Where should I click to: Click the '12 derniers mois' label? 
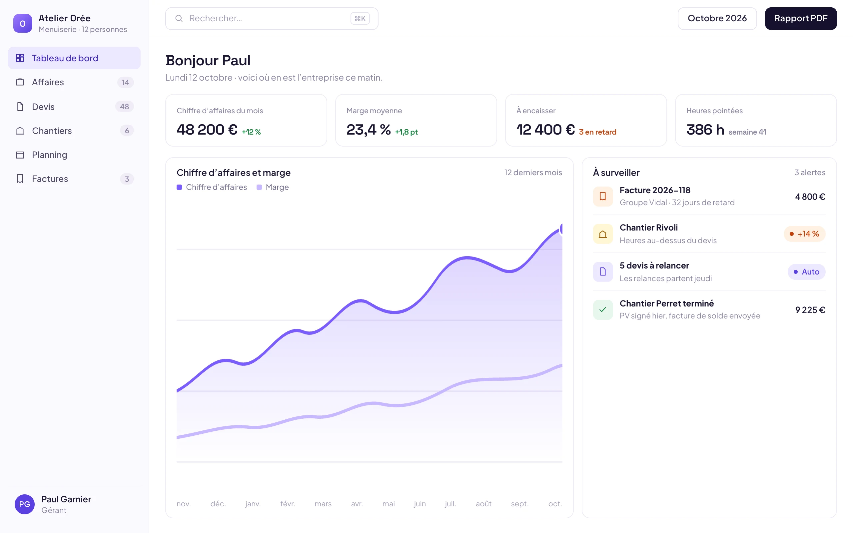(533, 172)
